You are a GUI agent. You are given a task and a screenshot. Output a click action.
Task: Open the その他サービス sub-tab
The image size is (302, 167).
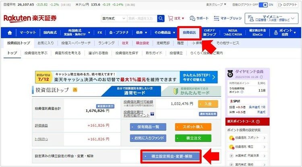(228, 43)
